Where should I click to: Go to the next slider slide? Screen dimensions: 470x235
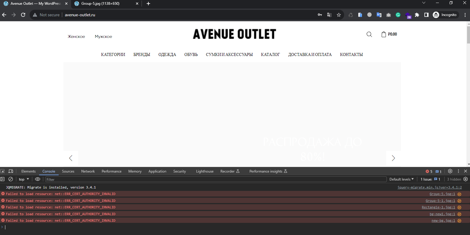click(x=393, y=158)
